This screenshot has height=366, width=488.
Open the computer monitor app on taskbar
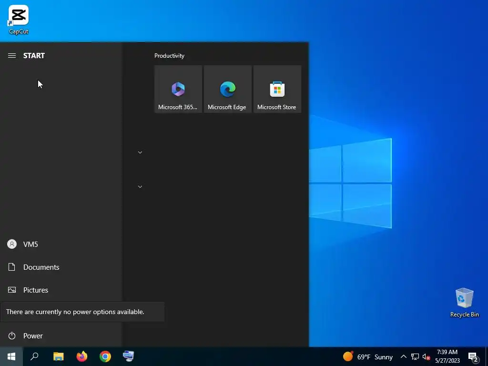128,356
